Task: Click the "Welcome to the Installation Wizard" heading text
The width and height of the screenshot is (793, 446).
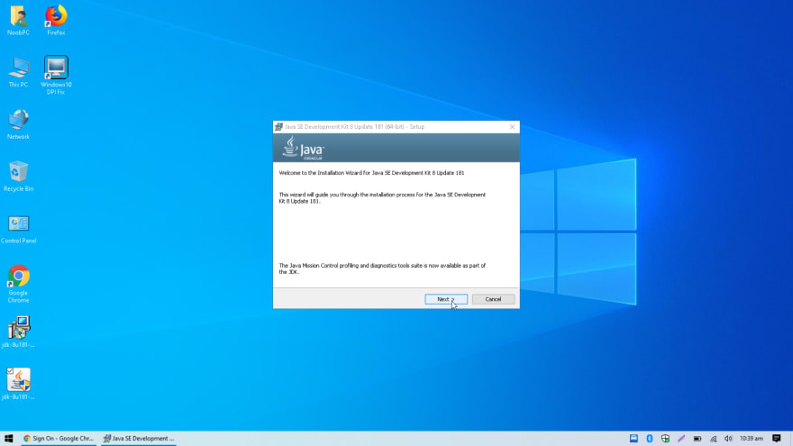Action: tap(371, 173)
